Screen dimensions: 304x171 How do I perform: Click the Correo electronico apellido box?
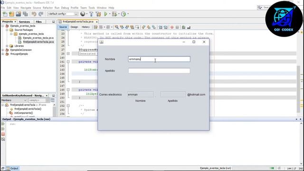point(173,95)
